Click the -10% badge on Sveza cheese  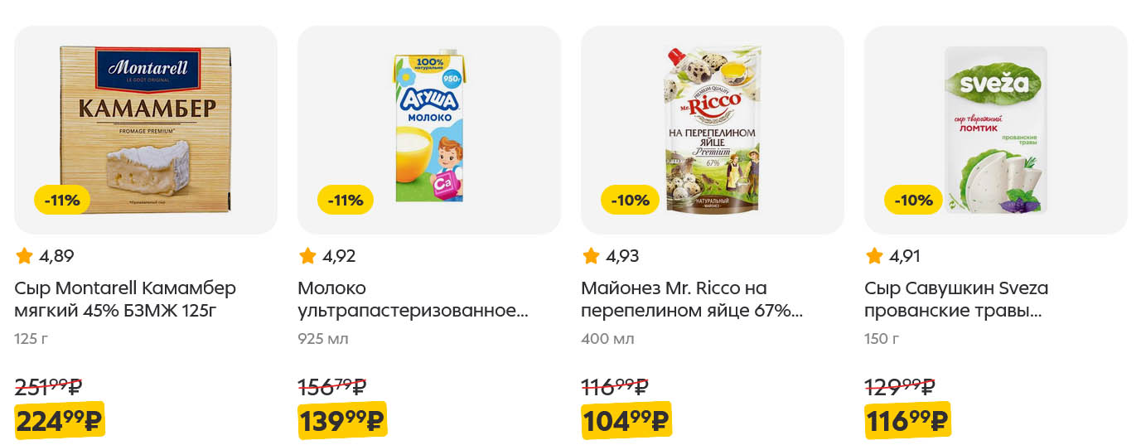pos(912,200)
